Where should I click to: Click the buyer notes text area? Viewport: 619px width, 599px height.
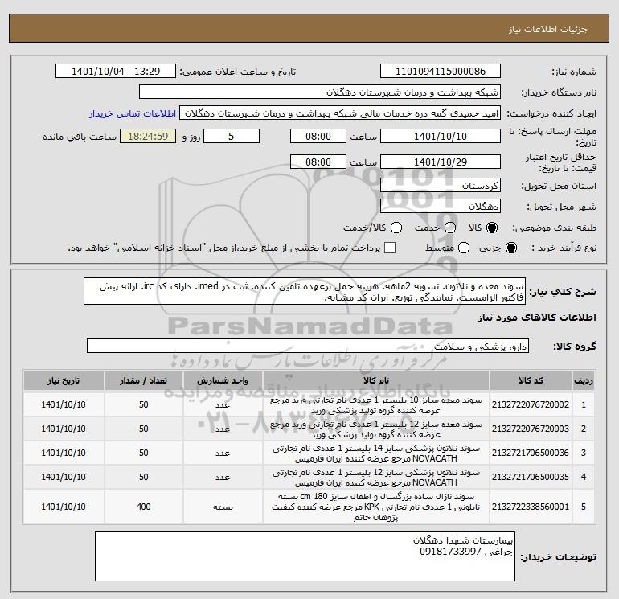click(305, 556)
